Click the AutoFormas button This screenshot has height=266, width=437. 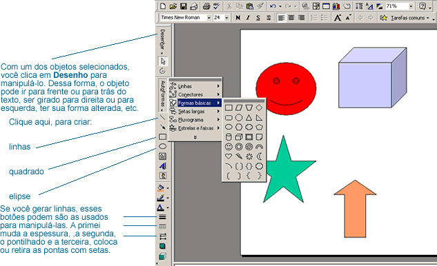(x=162, y=95)
